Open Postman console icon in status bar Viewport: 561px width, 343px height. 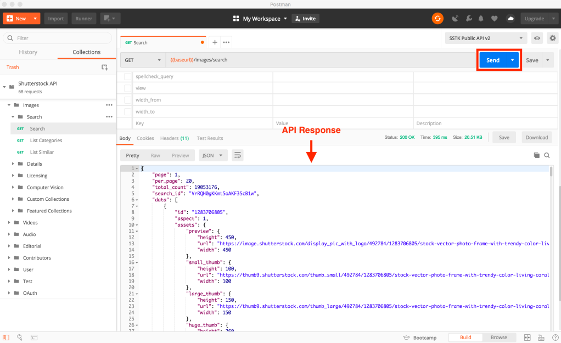click(x=34, y=338)
